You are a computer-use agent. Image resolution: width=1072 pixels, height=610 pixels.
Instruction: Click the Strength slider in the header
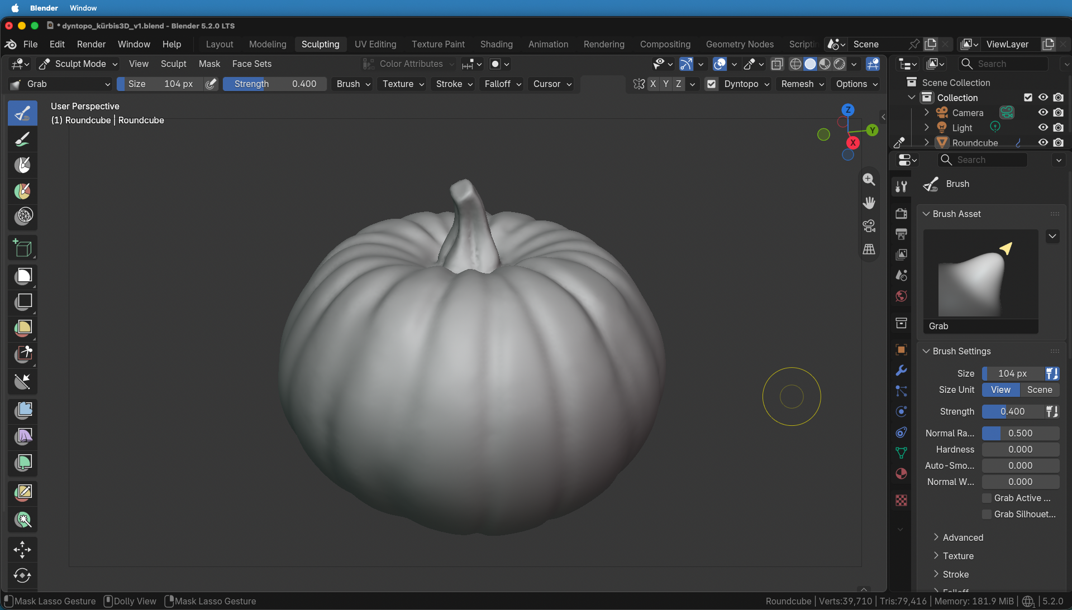[x=275, y=84]
